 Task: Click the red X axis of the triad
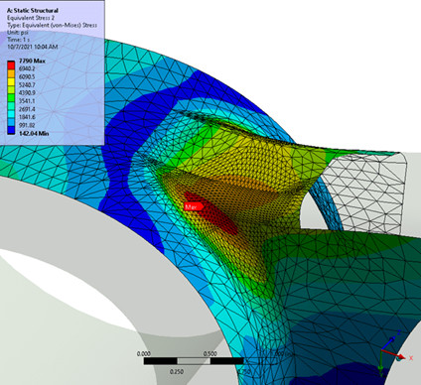click(x=394, y=354)
